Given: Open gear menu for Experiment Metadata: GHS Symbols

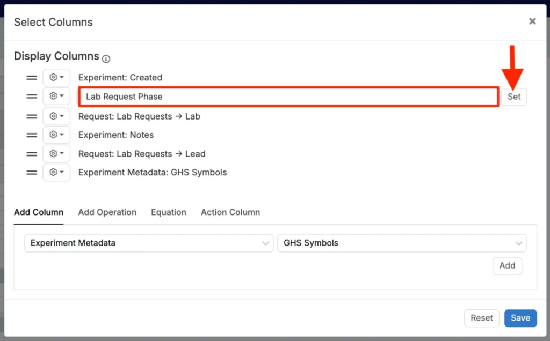Looking at the screenshot, I should (56, 173).
